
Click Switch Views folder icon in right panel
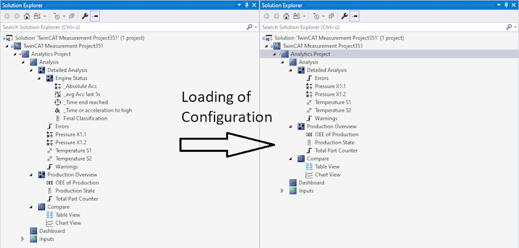(296, 16)
